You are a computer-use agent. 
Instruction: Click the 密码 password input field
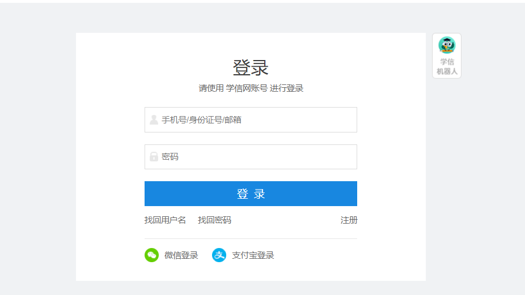tap(251, 157)
